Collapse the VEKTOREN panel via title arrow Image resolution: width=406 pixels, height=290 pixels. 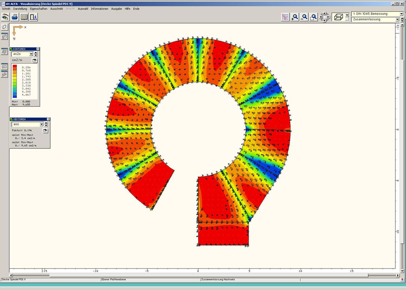48,119
